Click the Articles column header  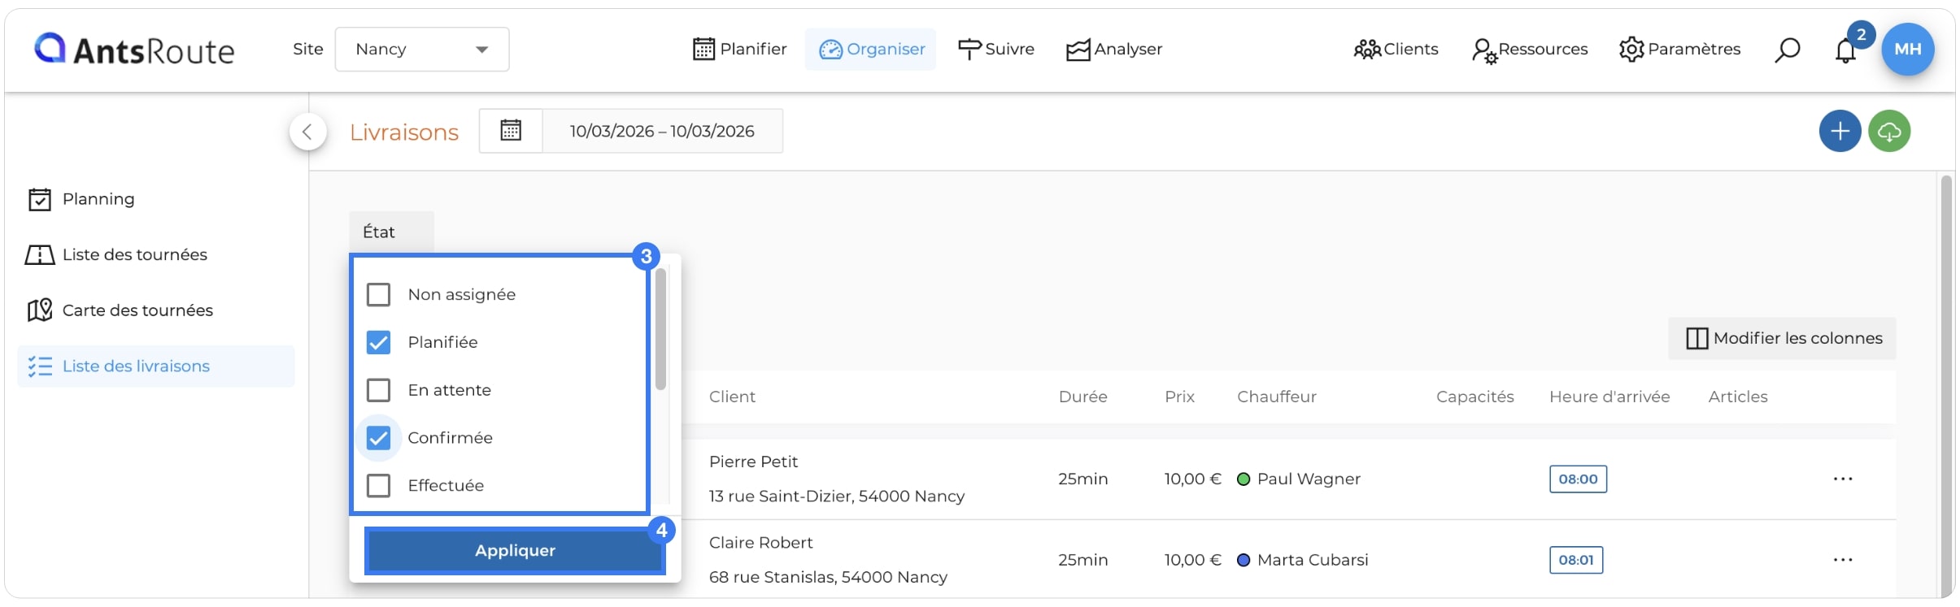[x=1737, y=397]
